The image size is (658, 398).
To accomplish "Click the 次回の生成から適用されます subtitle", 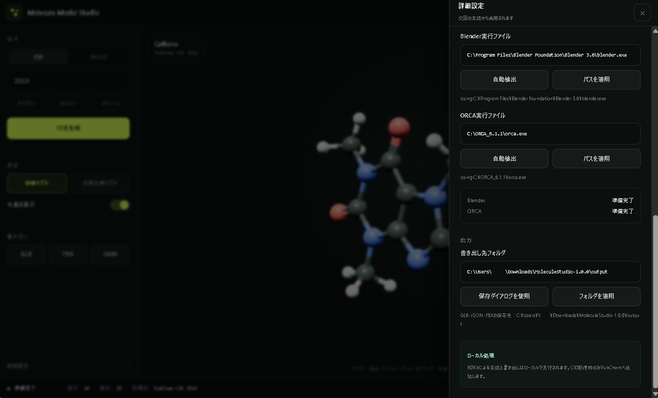I will click(x=486, y=19).
